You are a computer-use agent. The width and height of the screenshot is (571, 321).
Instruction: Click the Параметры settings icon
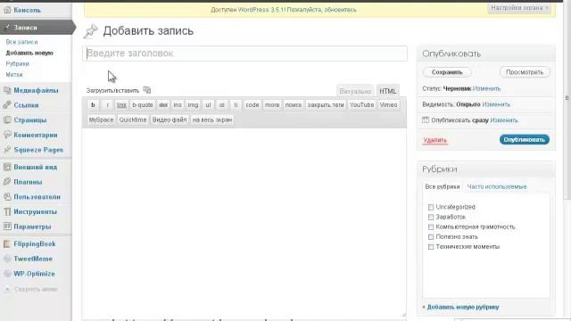click(7, 226)
